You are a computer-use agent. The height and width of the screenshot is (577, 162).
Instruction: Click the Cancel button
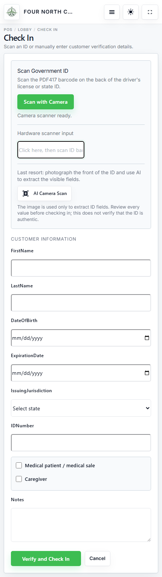[98, 559]
